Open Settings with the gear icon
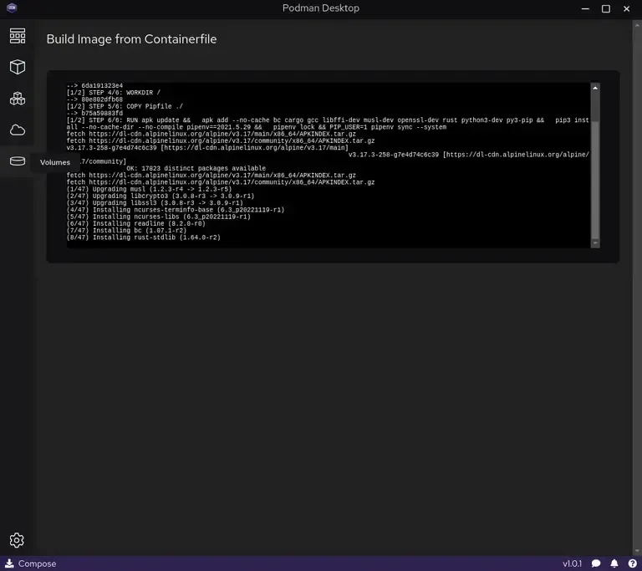Screen dimensions: 642x571 coord(17,540)
